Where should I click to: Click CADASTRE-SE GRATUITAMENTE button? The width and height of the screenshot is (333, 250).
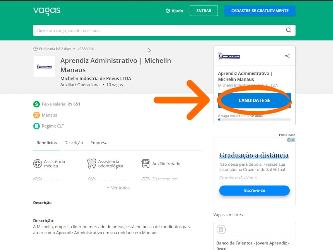[x=260, y=11]
